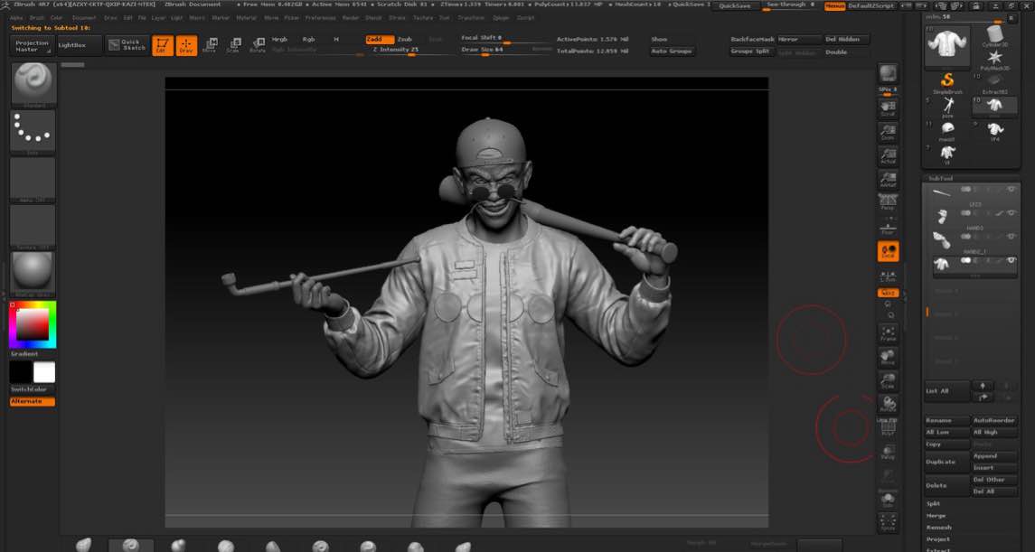Click the Rotate transform icon
The width and height of the screenshot is (1035, 552).
[258, 45]
